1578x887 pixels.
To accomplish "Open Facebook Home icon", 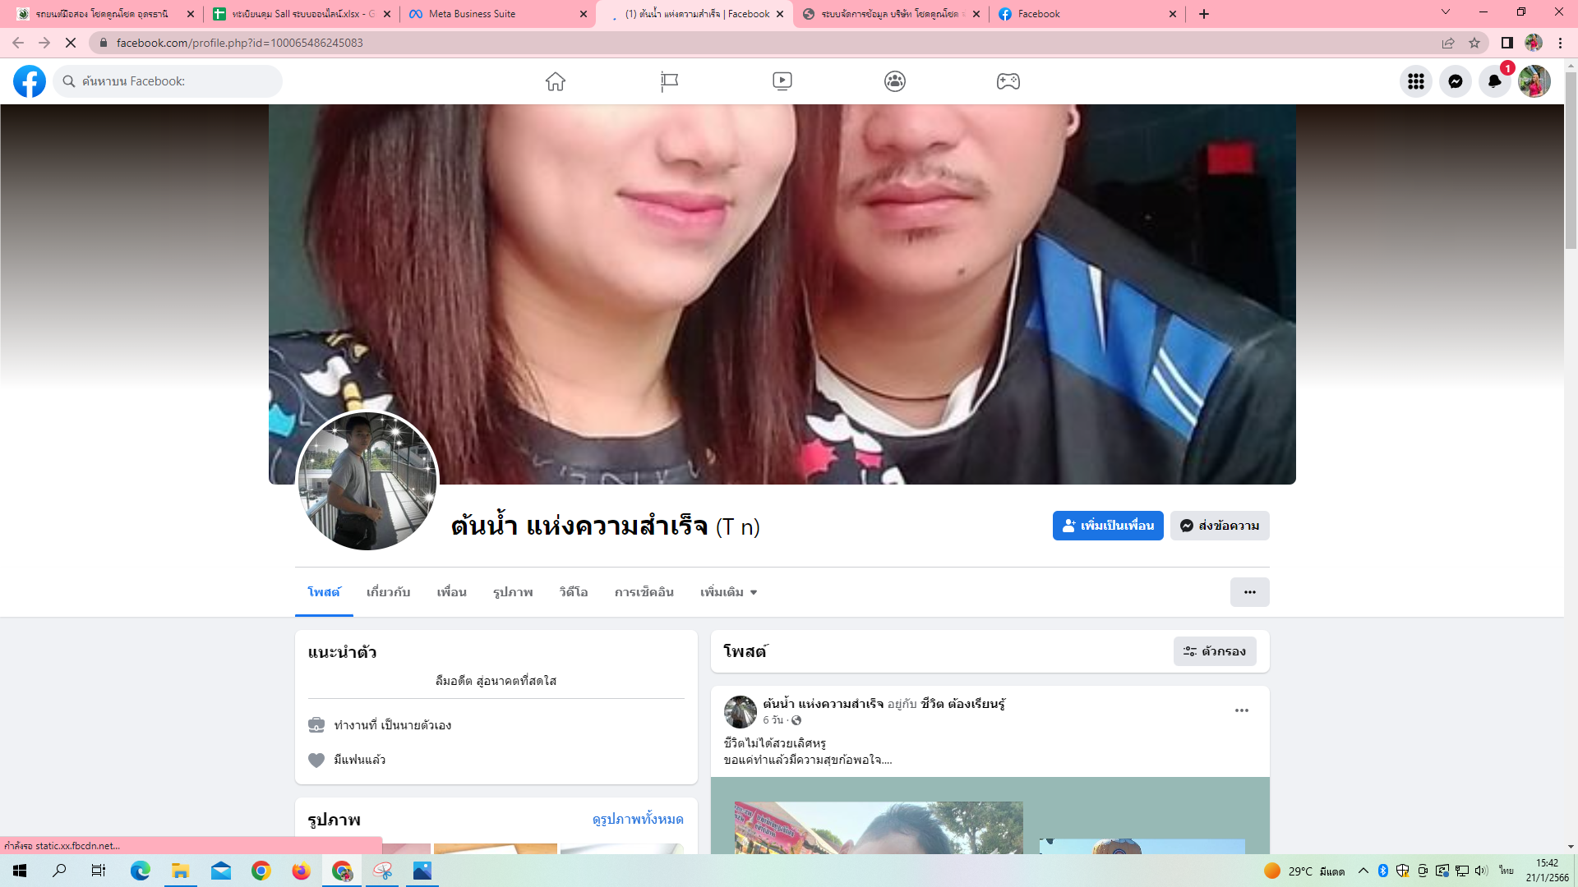I will coord(556,81).
